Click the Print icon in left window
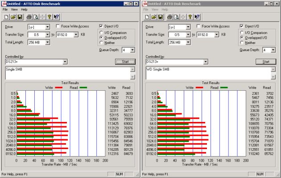This screenshot has height=178, width=281. [29, 17]
